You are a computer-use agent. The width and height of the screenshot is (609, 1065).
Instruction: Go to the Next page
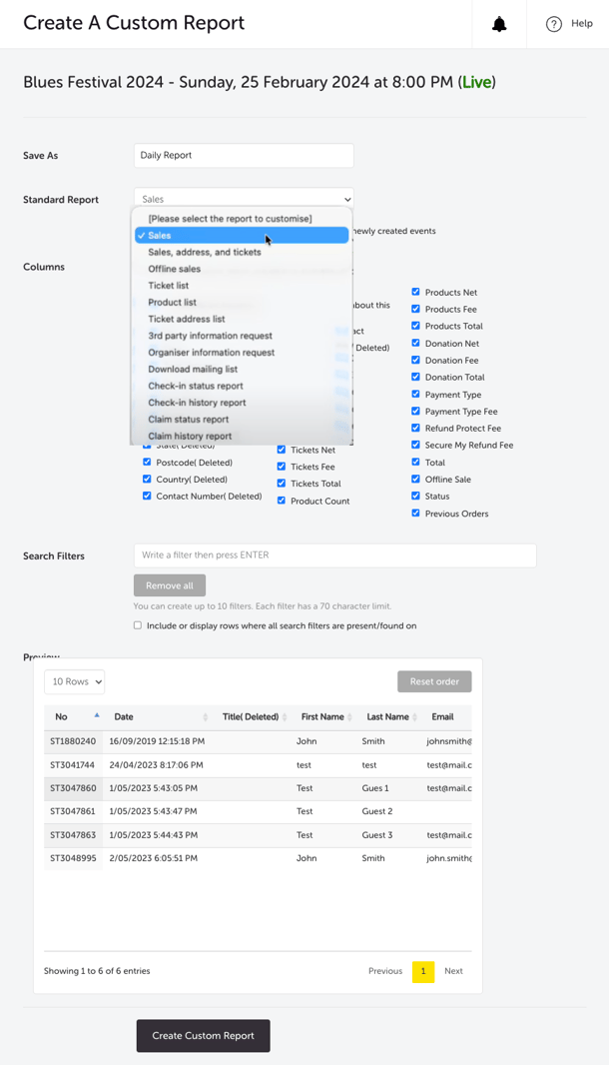pos(453,971)
